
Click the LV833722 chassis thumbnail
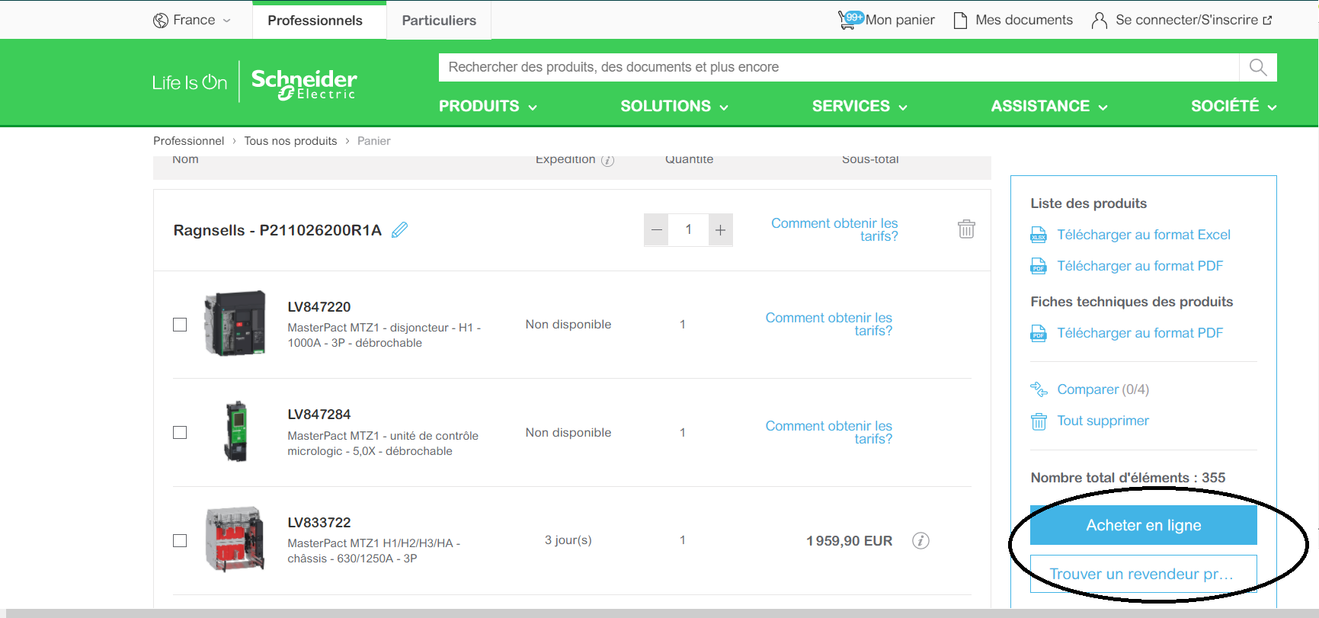click(235, 540)
